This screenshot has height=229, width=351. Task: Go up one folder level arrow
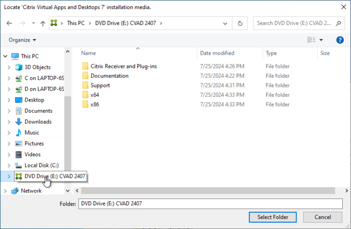point(43,23)
